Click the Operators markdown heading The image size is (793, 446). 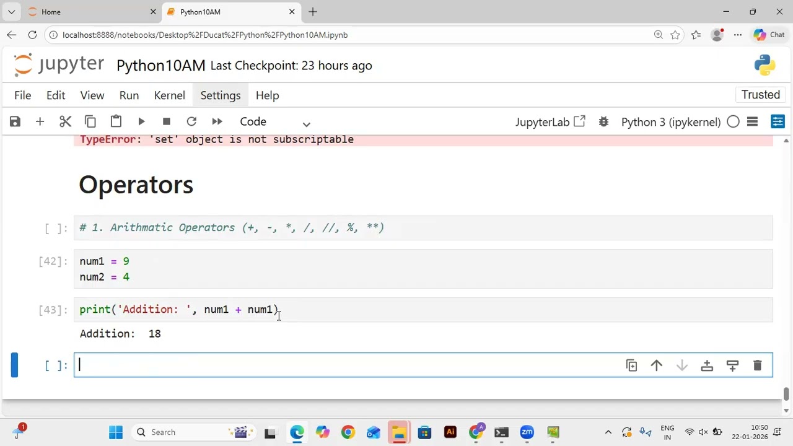tap(136, 185)
